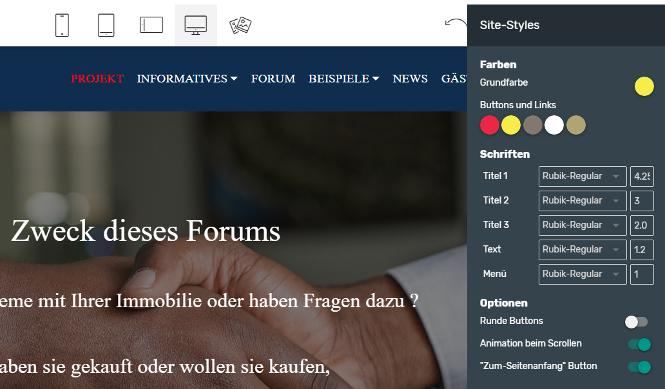Open the FORUM page link
Viewport: 665px width, 389px height.
pos(273,79)
